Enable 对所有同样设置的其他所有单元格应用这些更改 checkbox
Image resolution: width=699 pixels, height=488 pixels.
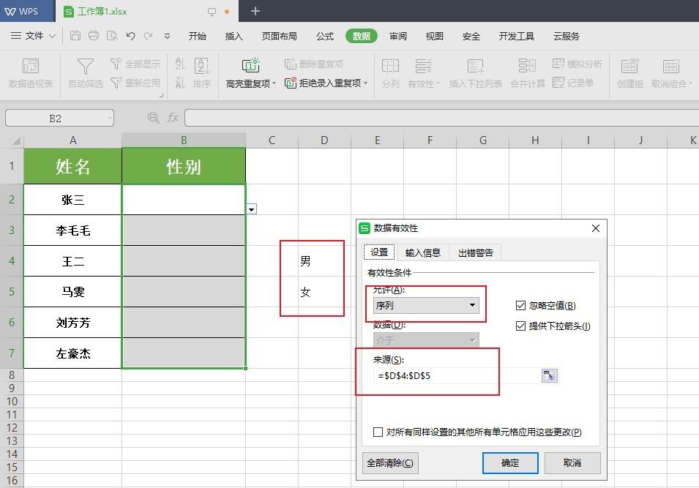378,432
